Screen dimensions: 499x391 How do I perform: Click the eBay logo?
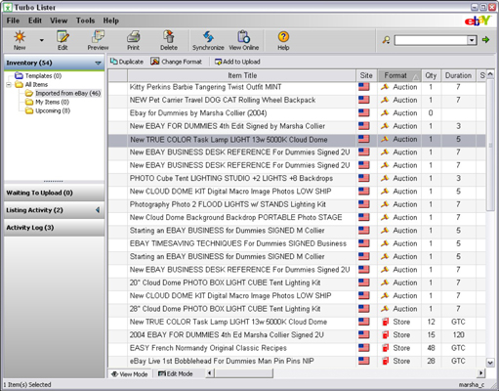[477, 21]
